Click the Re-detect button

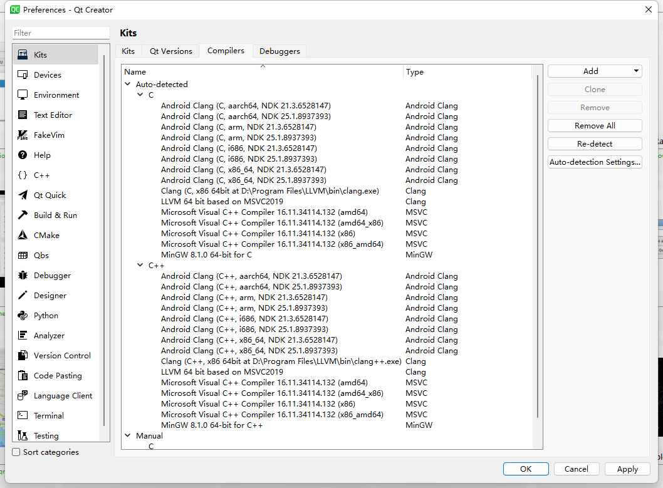(595, 143)
